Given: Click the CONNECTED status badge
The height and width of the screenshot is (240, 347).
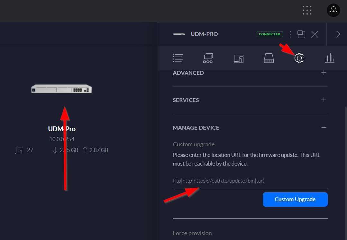Looking at the screenshot, I should click(x=269, y=34).
